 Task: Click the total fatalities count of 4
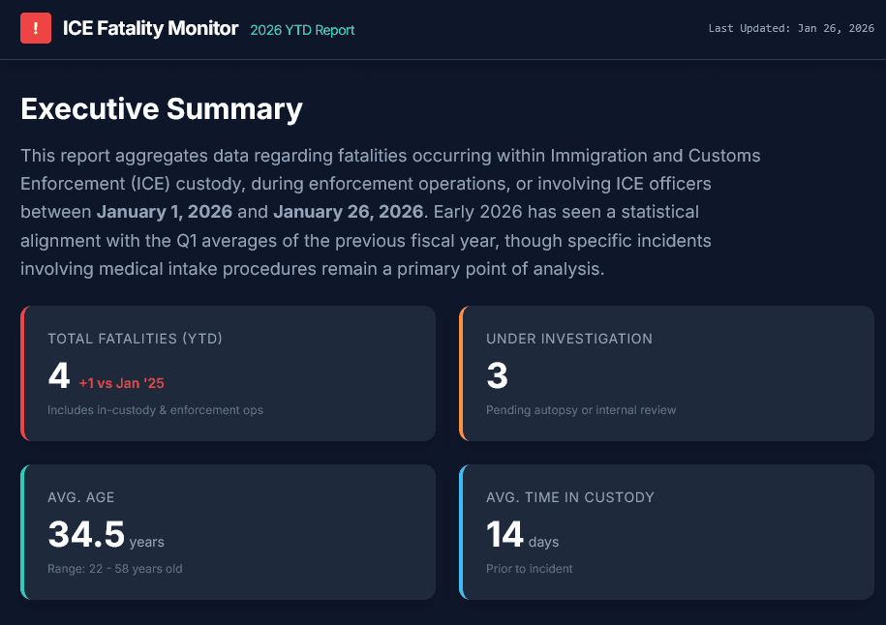[x=58, y=376]
